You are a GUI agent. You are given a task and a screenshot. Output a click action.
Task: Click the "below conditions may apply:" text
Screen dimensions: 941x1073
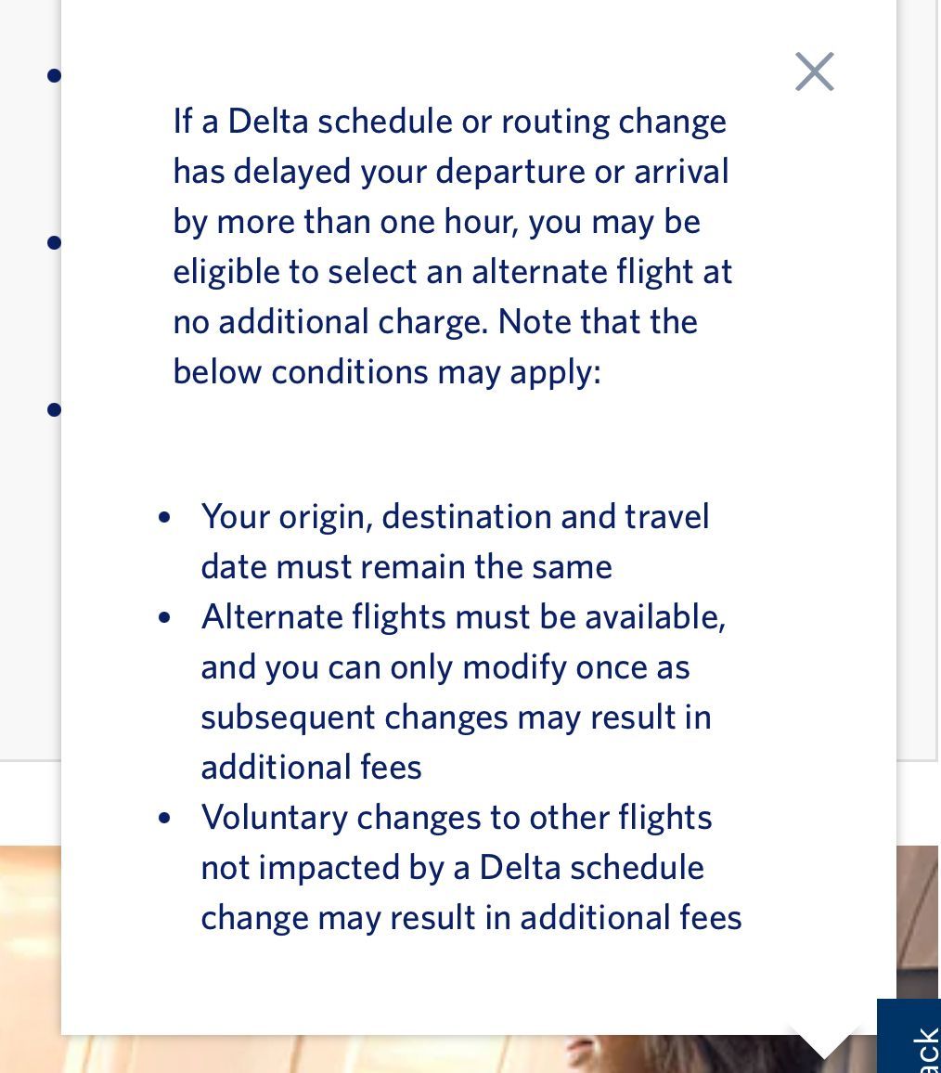point(387,372)
